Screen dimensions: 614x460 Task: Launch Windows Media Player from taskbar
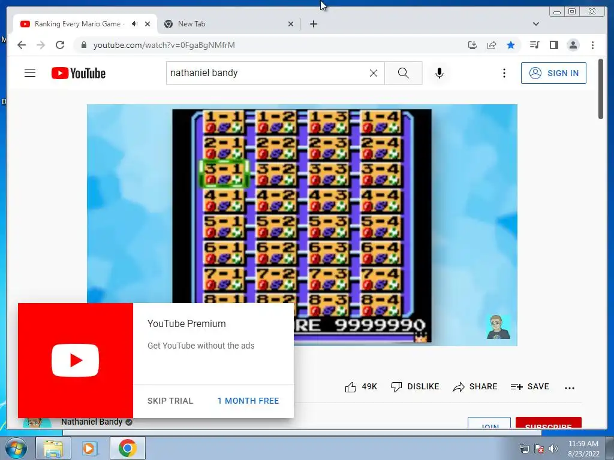89,448
